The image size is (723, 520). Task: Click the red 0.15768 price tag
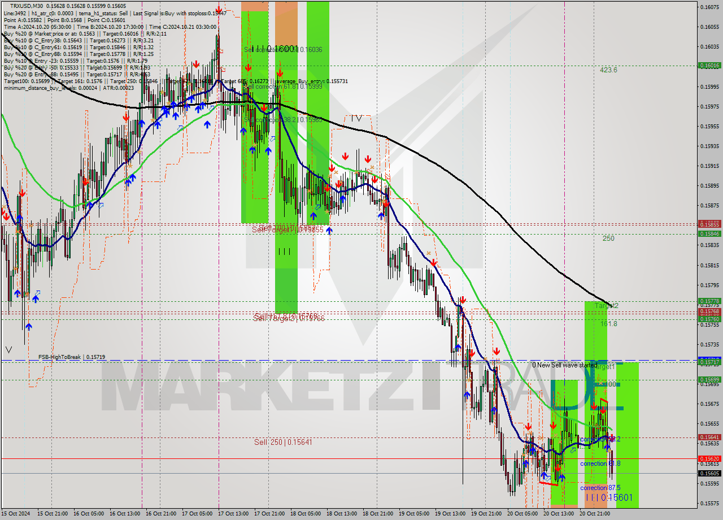pos(709,311)
